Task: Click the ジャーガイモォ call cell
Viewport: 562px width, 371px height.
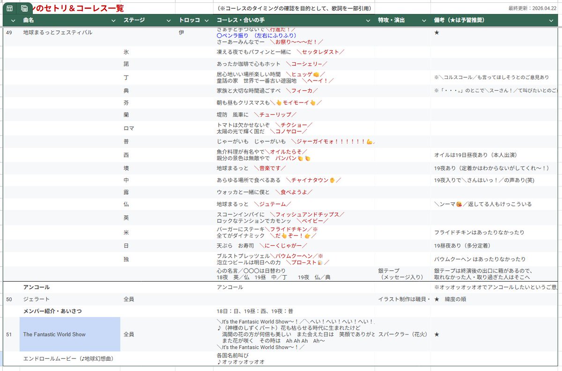Action: coord(294,141)
